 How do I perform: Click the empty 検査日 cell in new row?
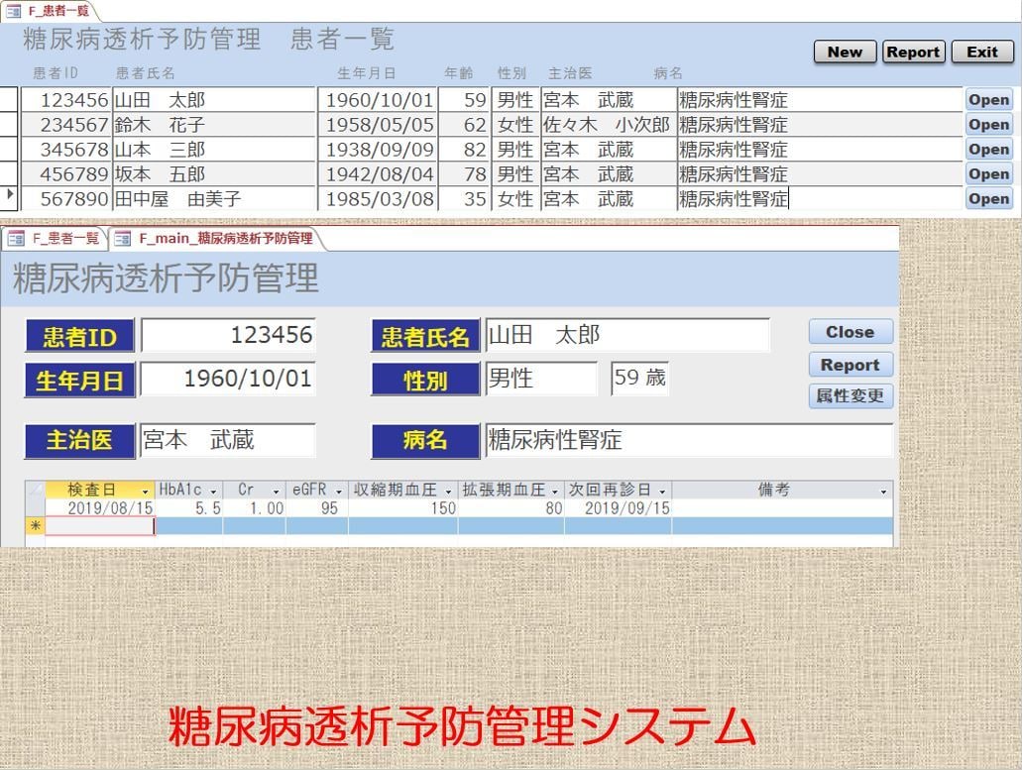click(100, 526)
